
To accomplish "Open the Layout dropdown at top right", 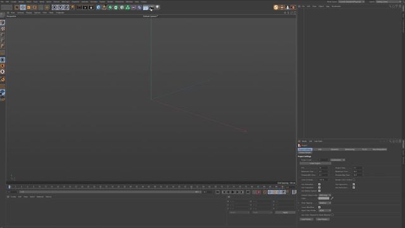I will pyautogui.click(x=389, y=1).
